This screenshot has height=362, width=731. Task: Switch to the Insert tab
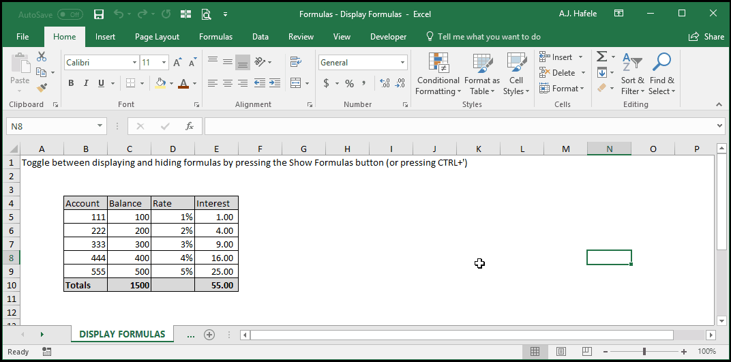tap(106, 37)
